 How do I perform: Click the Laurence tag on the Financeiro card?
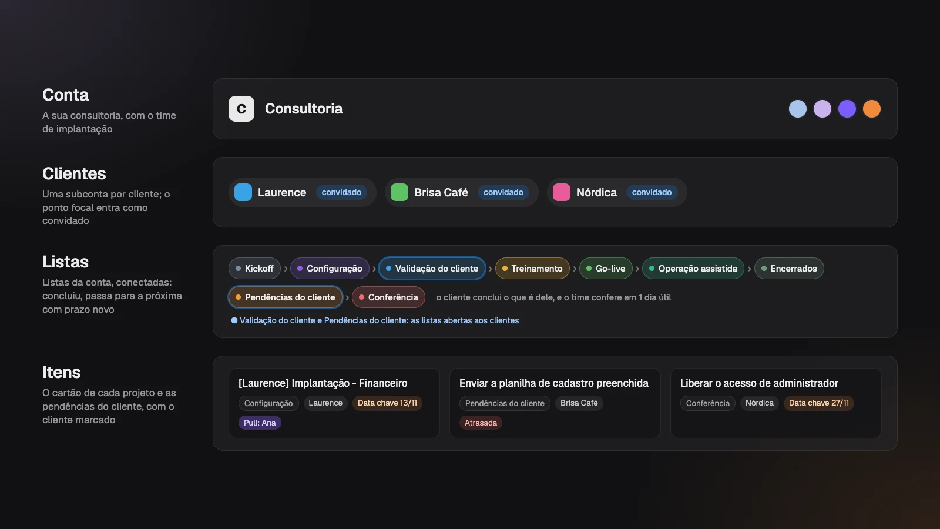tap(325, 403)
